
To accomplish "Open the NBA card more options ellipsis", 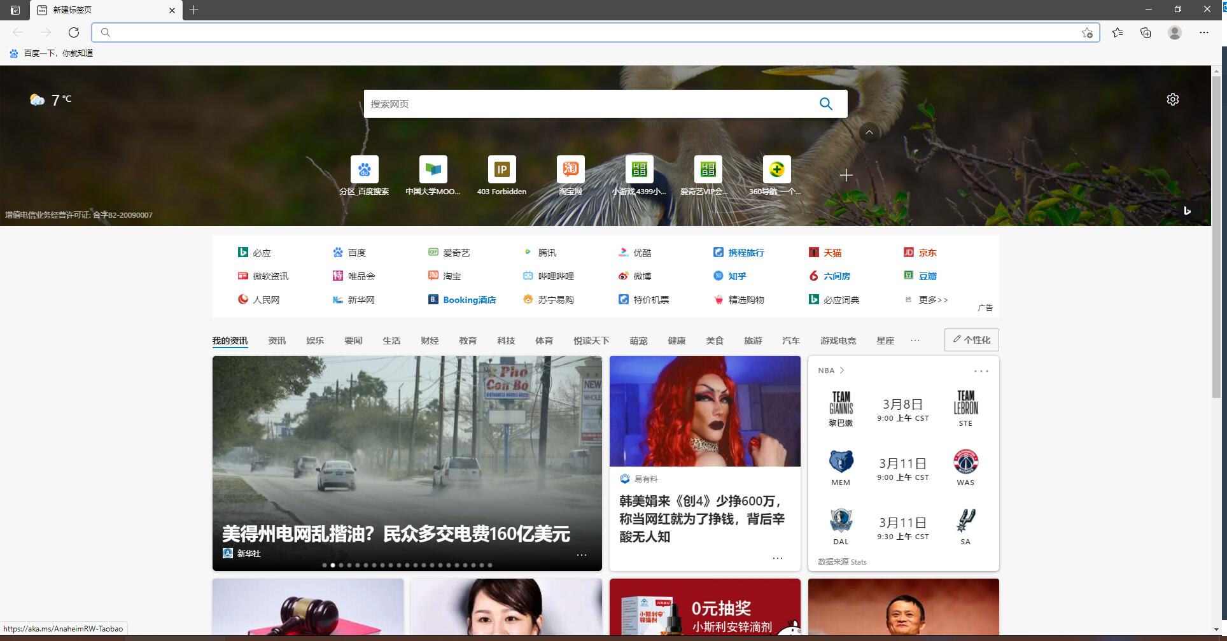I will pos(981,371).
